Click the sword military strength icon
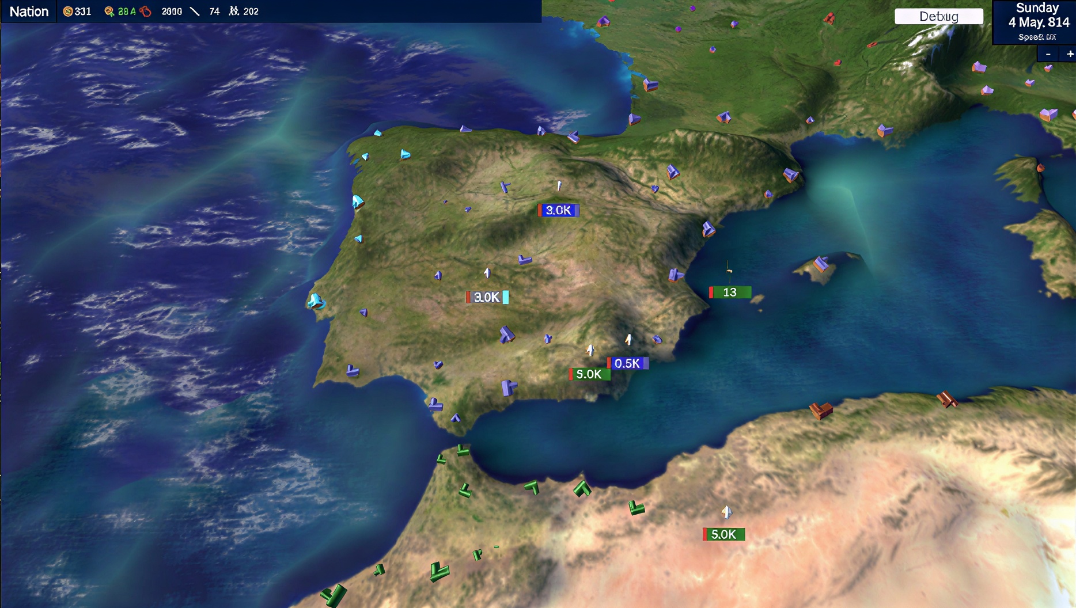 pyautogui.click(x=195, y=12)
